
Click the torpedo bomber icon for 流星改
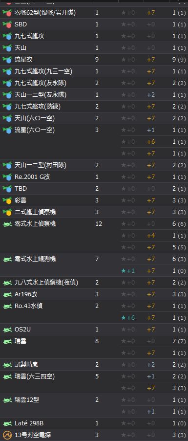click(7, 60)
